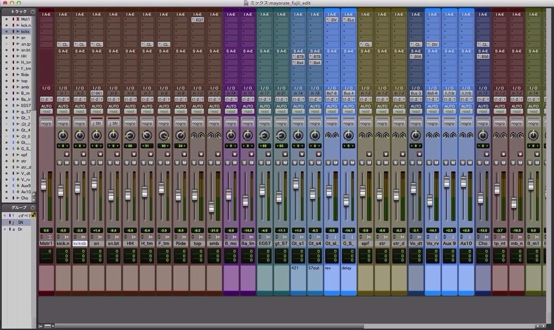
Task: Open the ELo insert on G_S_ track
Action: (x=349, y=20)
